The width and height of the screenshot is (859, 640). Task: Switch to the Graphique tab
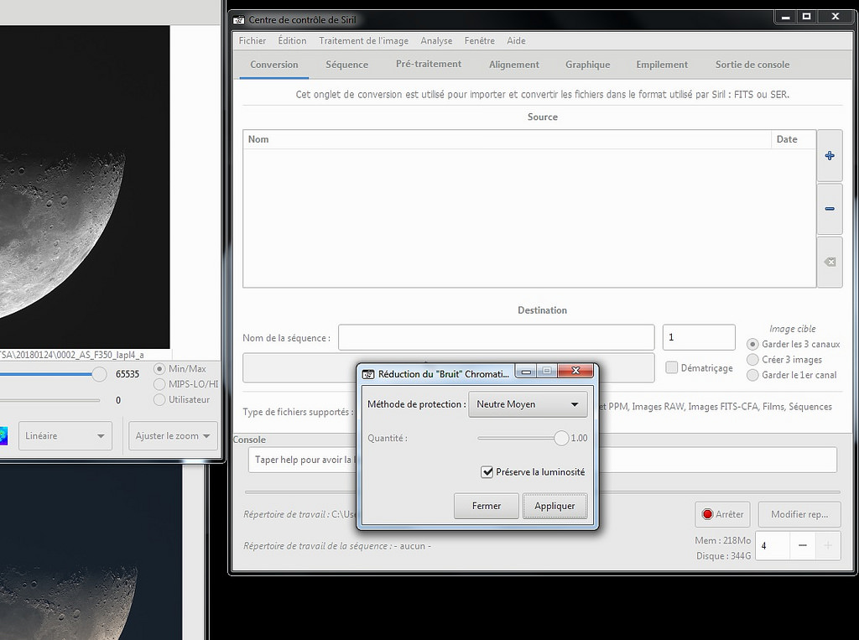[x=588, y=65]
